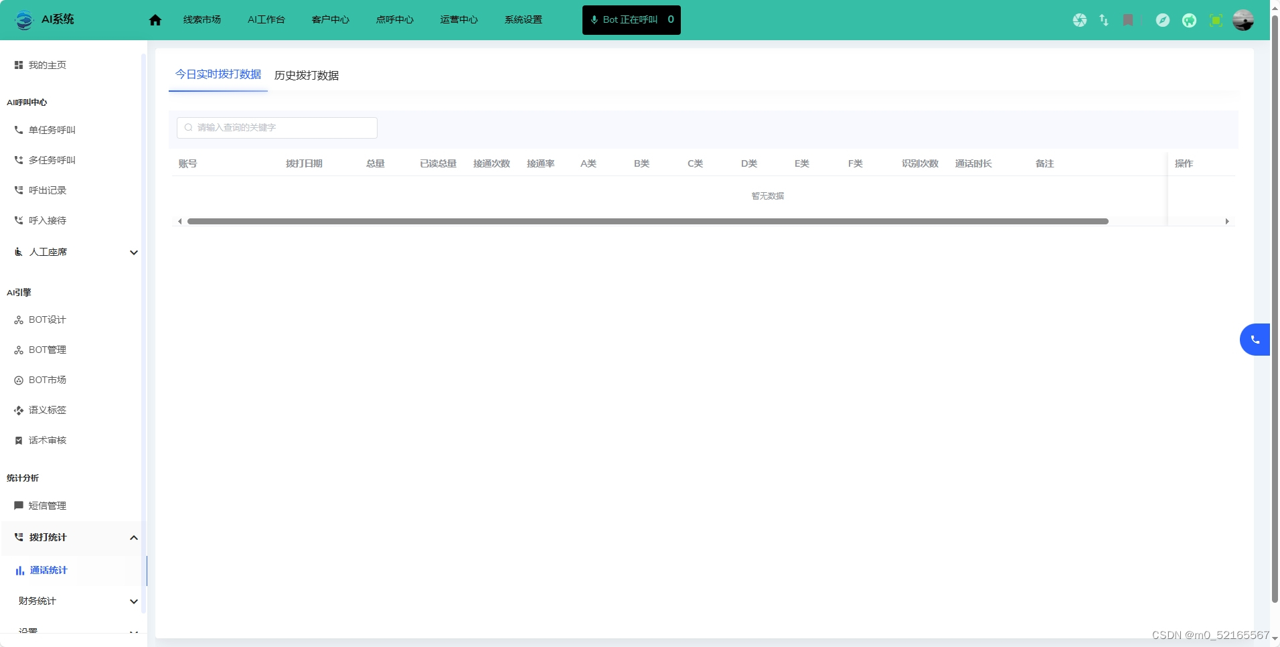1280x647 pixels.
Task: Click the page's vertical scrollbar
Action: (x=1275, y=308)
